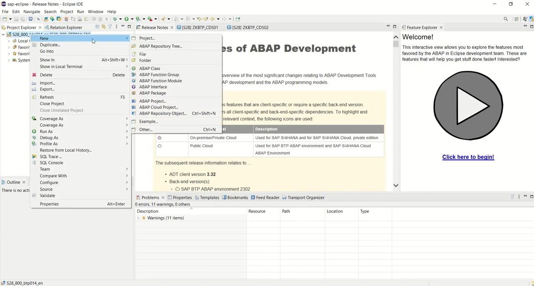Switch to the Feed Reader tab
This screenshot has width=534, height=286.
click(x=265, y=198)
